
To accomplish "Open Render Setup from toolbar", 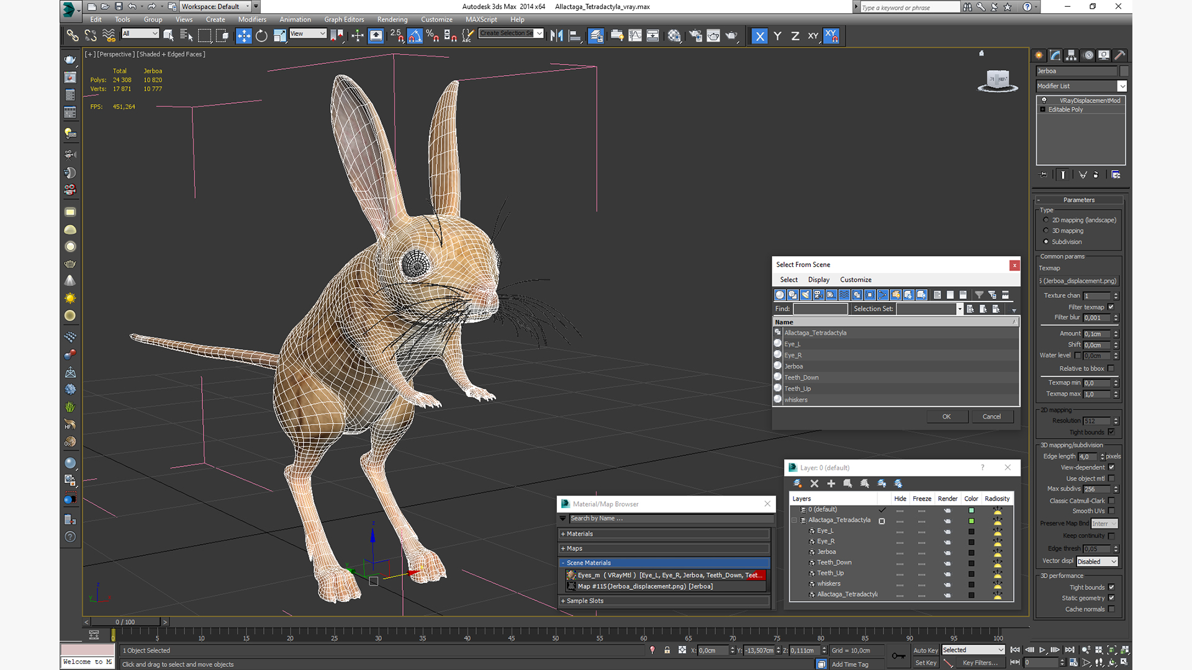I will (696, 36).
